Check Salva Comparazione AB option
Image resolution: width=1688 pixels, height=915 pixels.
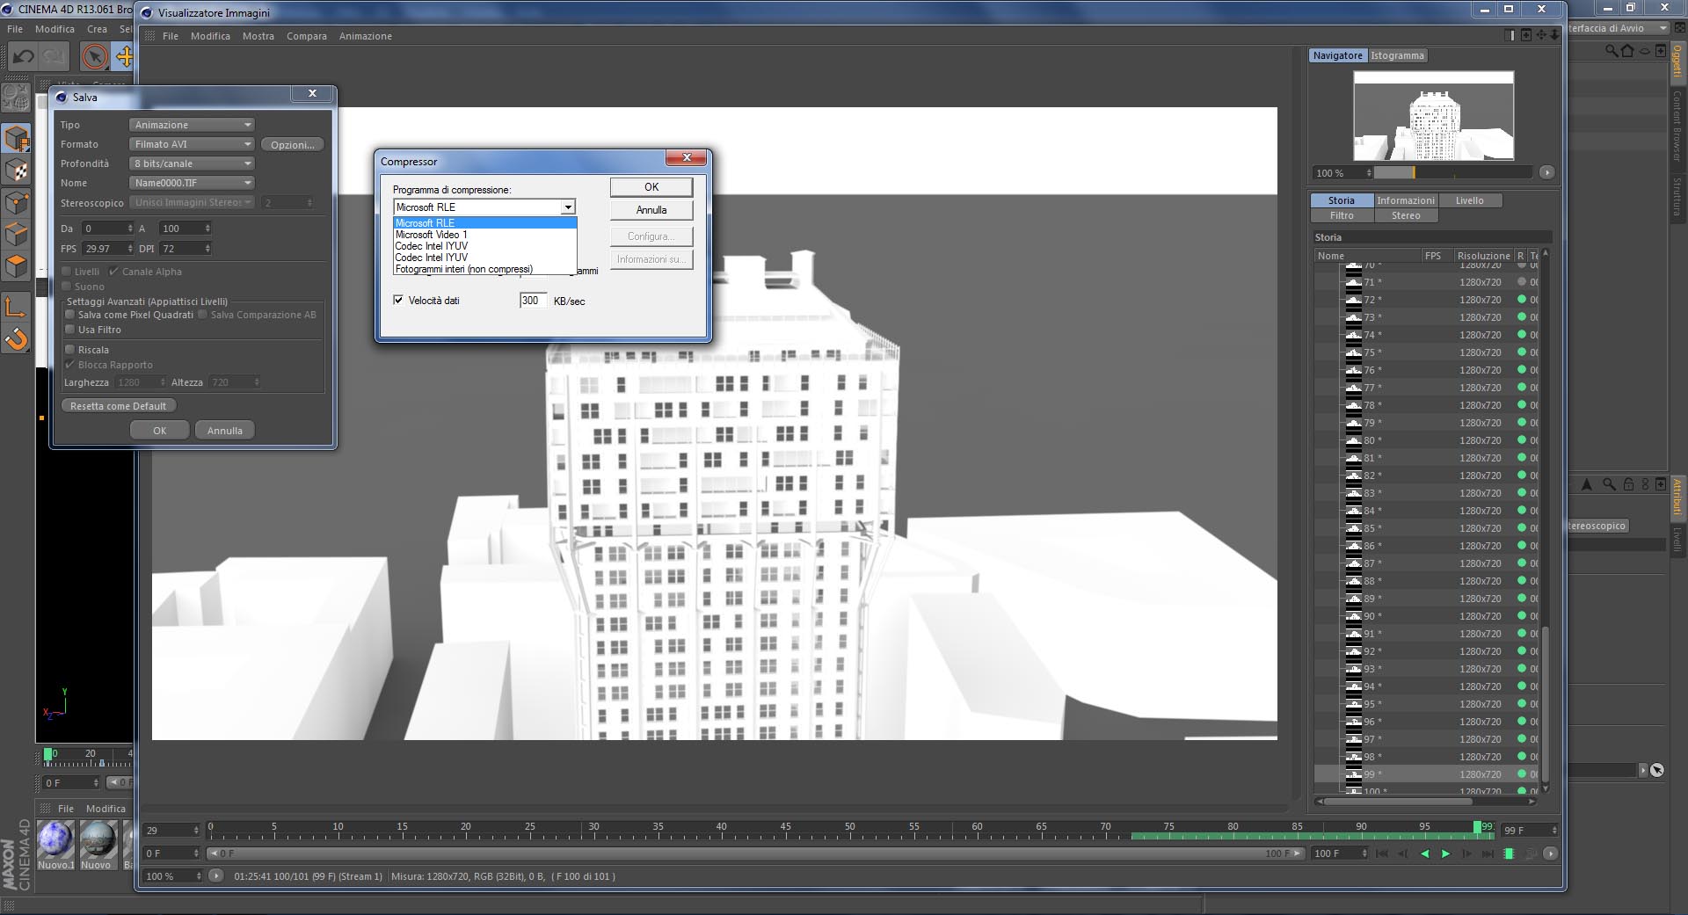pyautogui.click(x=202, y=315)
